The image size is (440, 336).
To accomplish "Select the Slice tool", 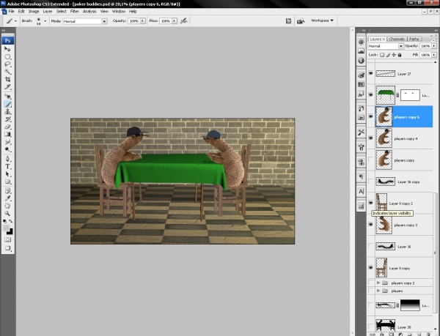I will tap(7, 87).
